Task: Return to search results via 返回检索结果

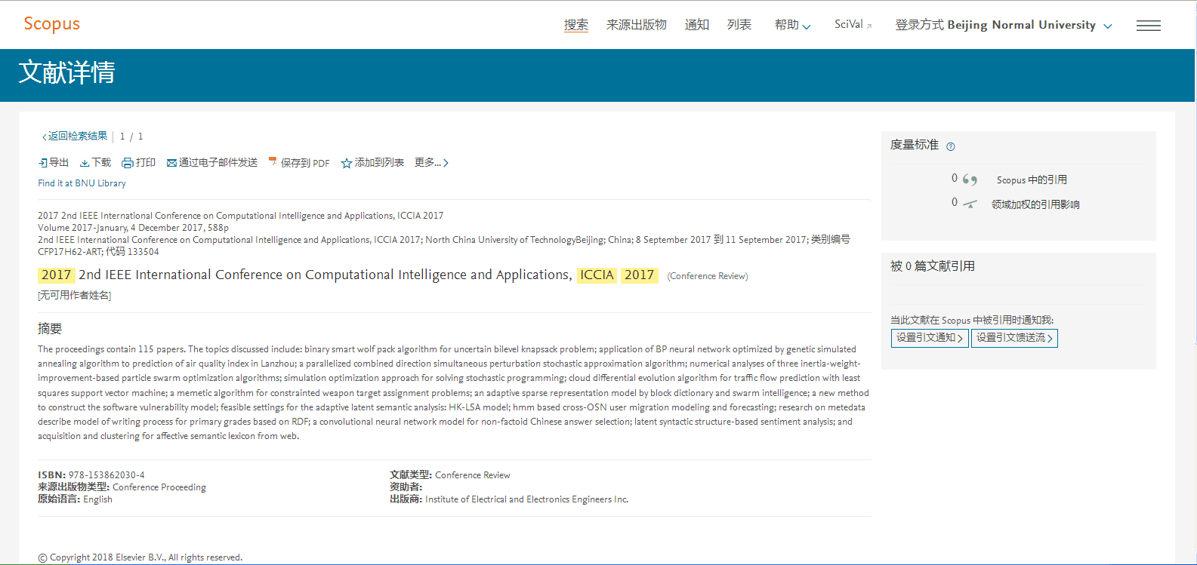Action: 75,137
